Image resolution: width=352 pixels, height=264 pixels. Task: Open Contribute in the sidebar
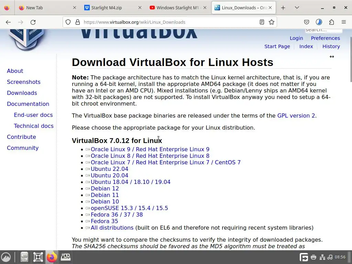pos(21,137)
